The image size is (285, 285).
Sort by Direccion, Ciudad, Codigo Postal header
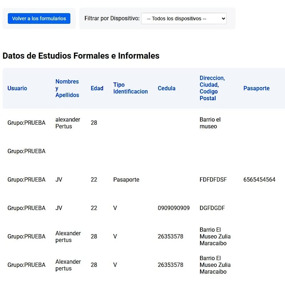[x=212, y=88]
